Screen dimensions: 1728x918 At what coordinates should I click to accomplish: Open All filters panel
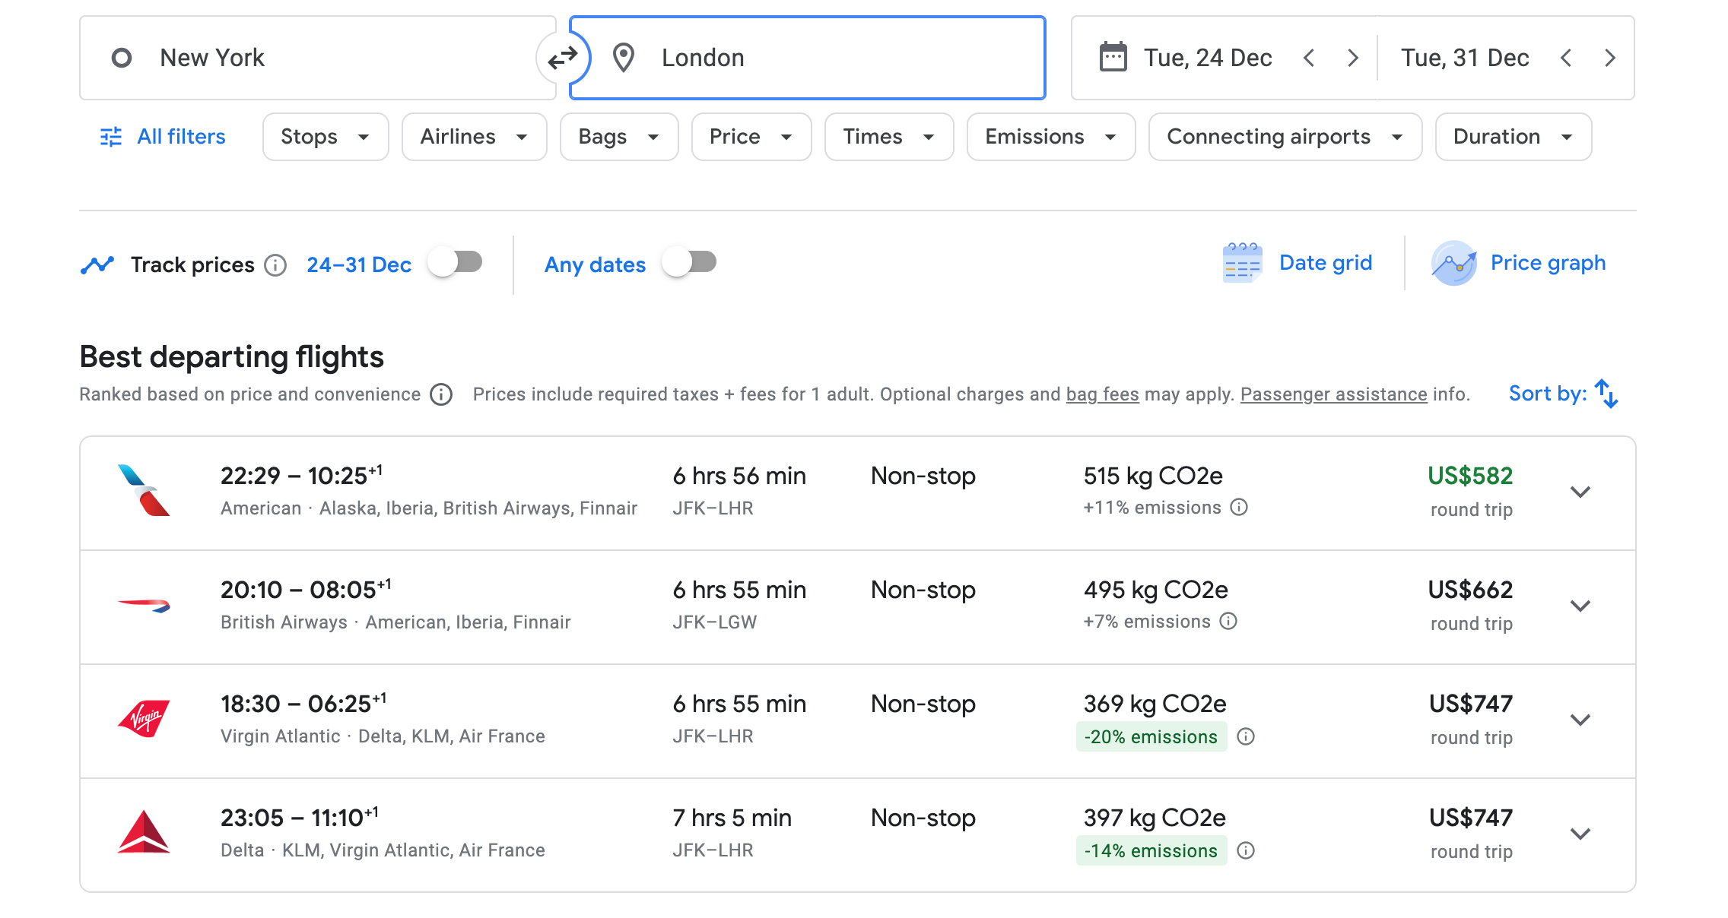[x=164, y=137]
